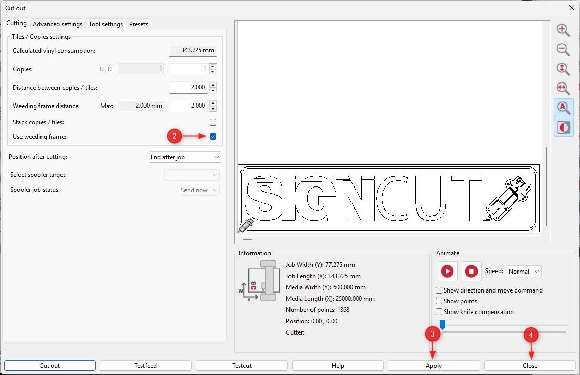Click the zoom out magnifier icon
This screenshot has width=580, height=375.
pos(564,49)
